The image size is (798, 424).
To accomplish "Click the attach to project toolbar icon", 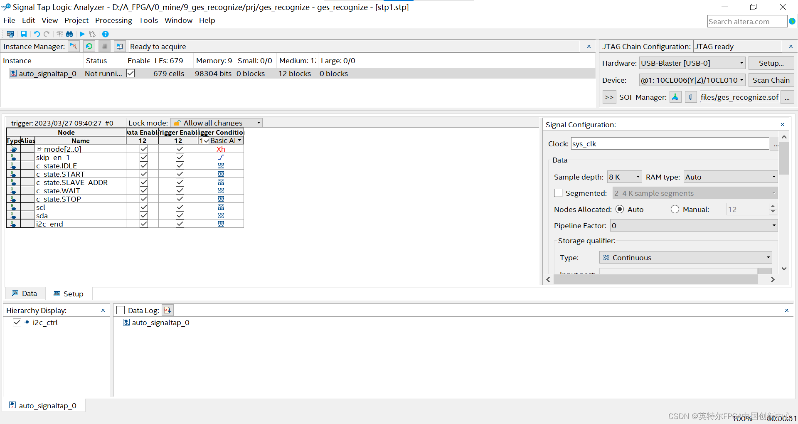I will point(10,34).
